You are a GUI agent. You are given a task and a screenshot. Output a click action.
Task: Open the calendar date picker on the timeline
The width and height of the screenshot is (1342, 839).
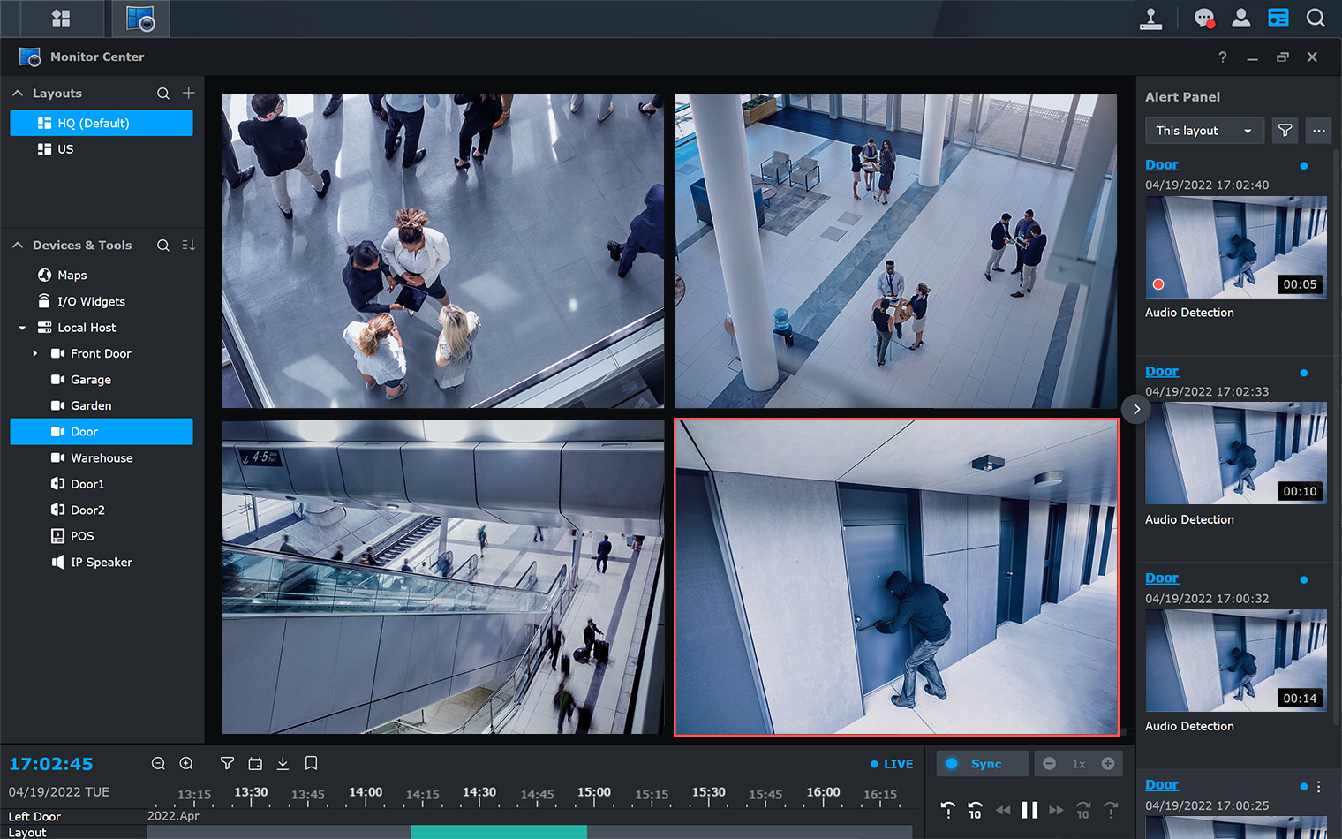(255, 763)
